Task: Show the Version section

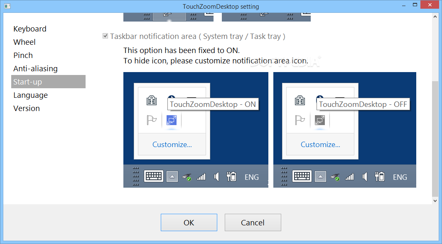Action: click(x=27, y=108)
